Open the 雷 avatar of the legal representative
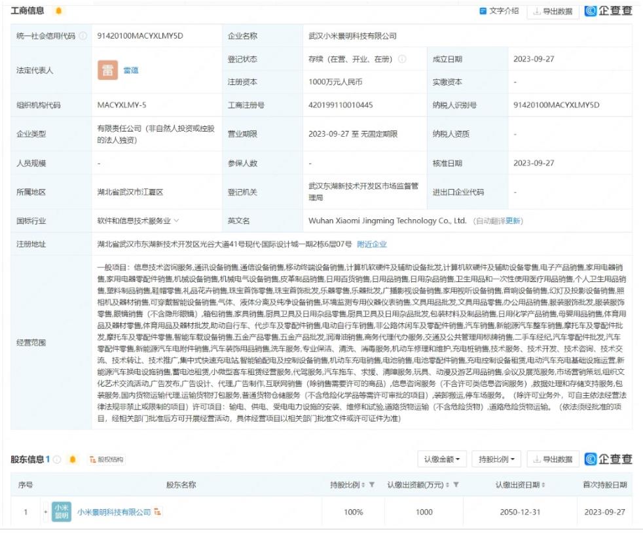 point(107,70)
